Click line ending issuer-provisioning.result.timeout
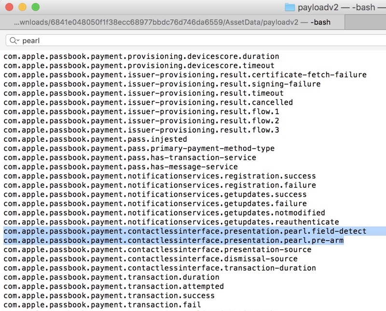This screenshot has height=311, width=386. (x=143, y=93)
